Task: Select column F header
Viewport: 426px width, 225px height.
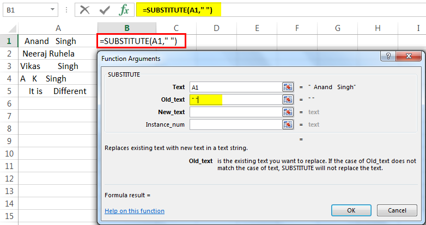Action: tap(297, 28)
